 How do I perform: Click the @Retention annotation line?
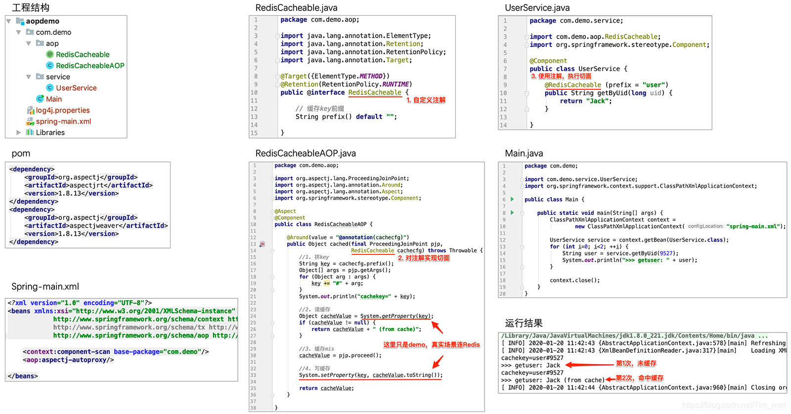click(x=346, y=84)
